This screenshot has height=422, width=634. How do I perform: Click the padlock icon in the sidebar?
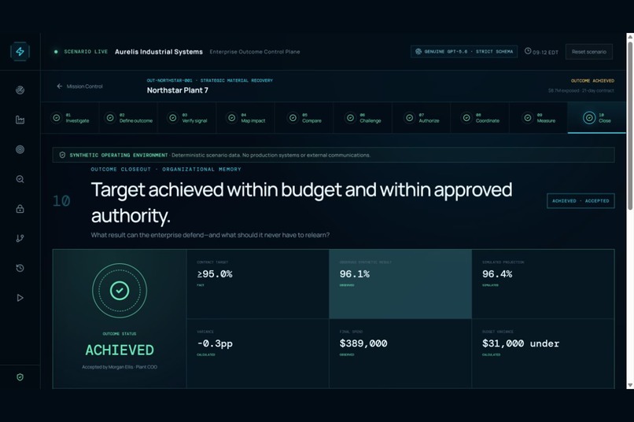coord(20,209)
